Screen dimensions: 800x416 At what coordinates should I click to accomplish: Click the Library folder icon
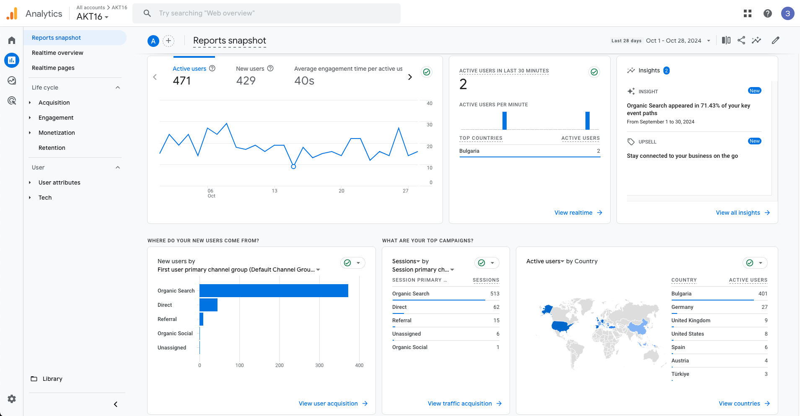[34, 379]
